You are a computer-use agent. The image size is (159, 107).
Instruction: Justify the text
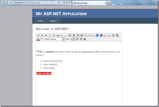click(82, 35)
